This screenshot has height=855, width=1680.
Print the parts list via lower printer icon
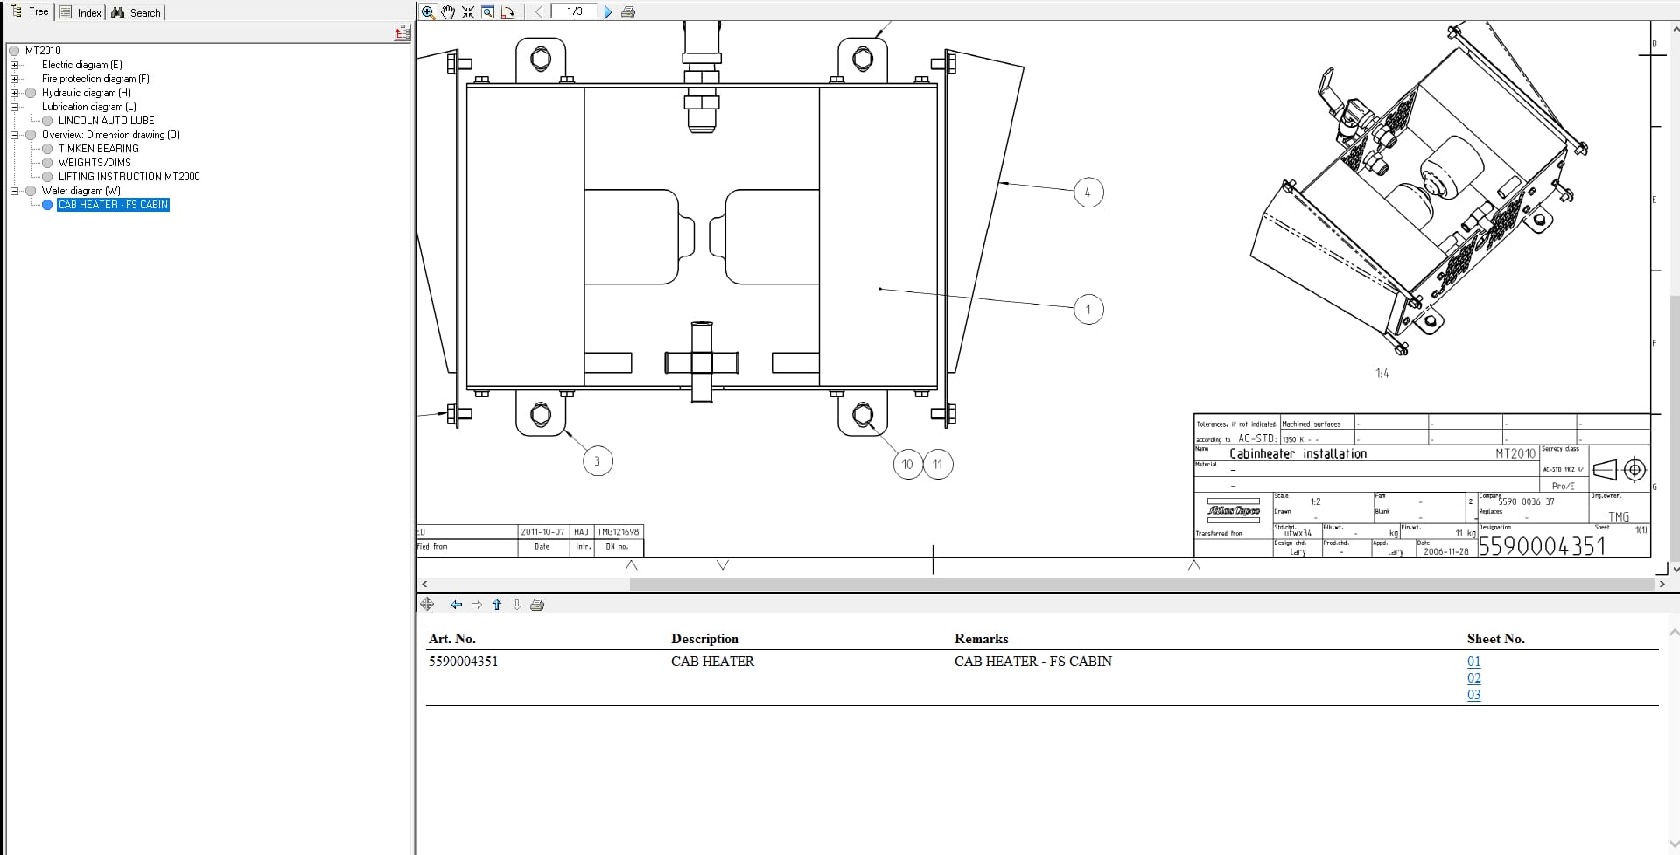(538, 604)
